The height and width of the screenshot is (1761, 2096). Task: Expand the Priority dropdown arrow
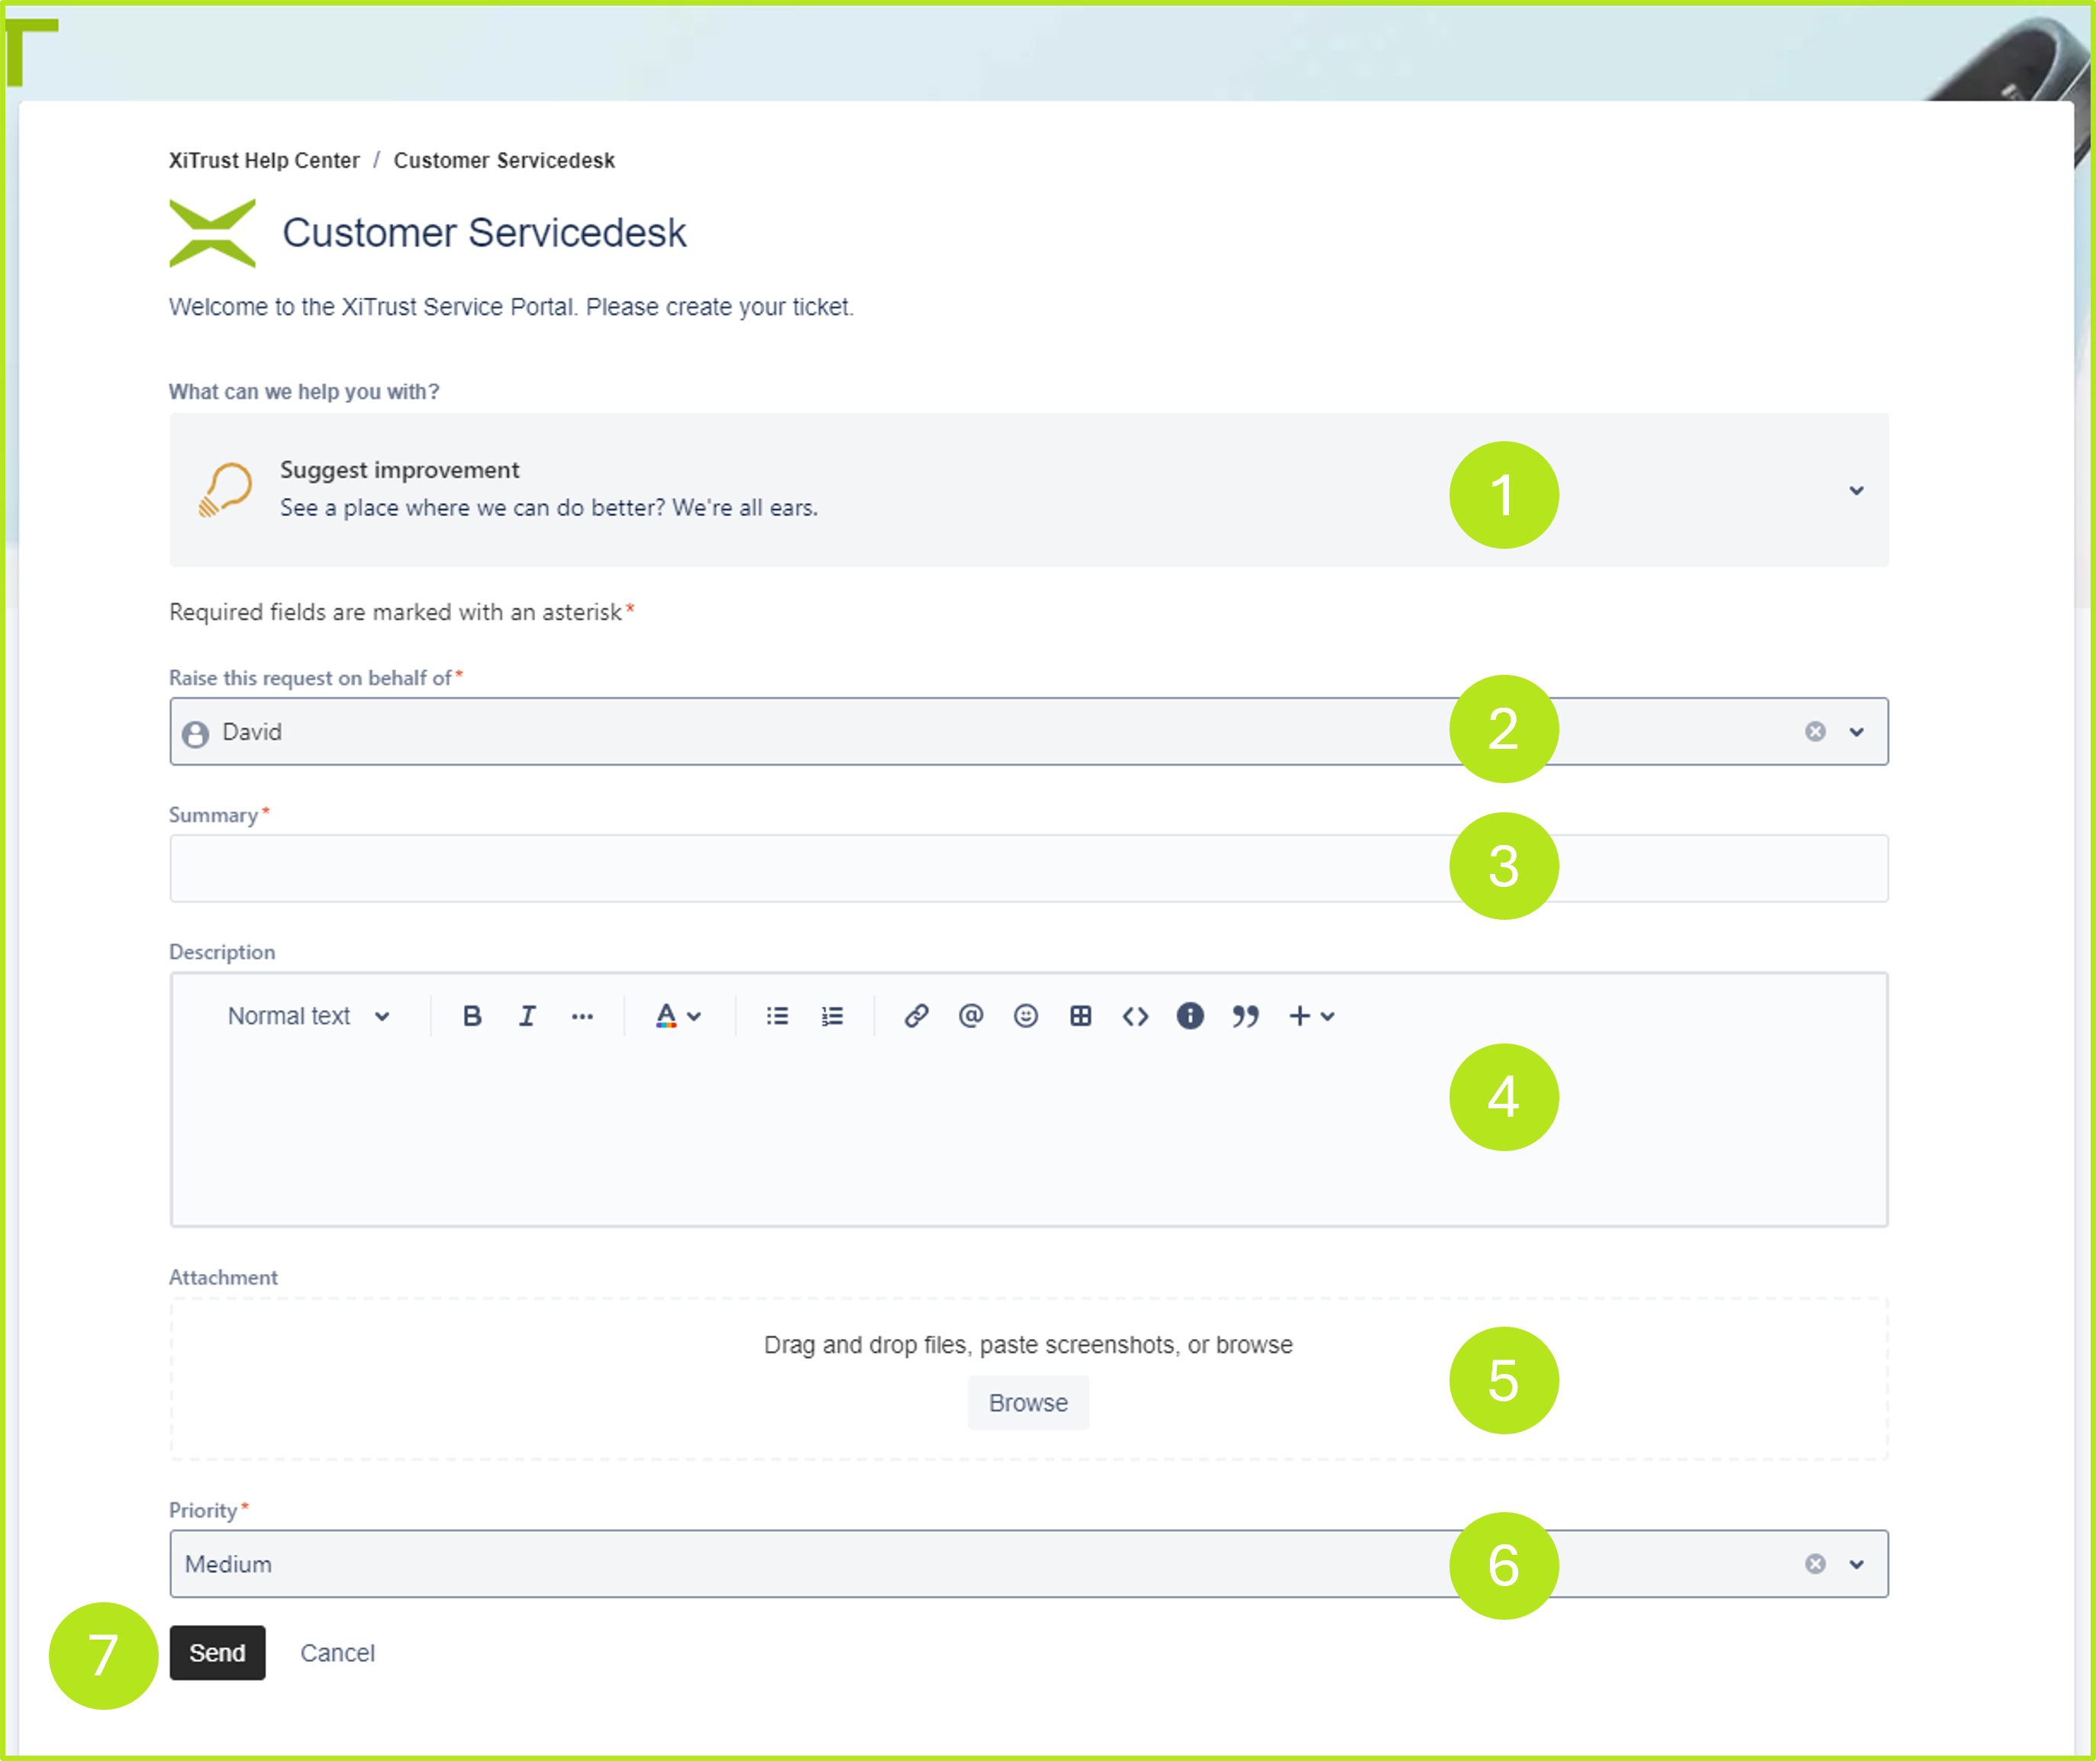pyautogui.click(x=1856, y=1564)
